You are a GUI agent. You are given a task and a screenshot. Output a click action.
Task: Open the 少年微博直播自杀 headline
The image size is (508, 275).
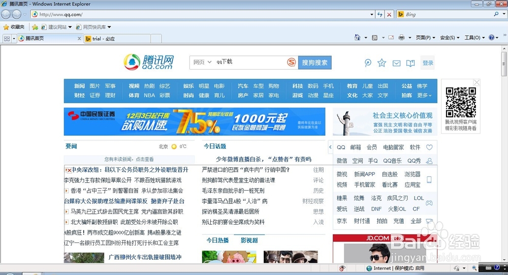263,159
